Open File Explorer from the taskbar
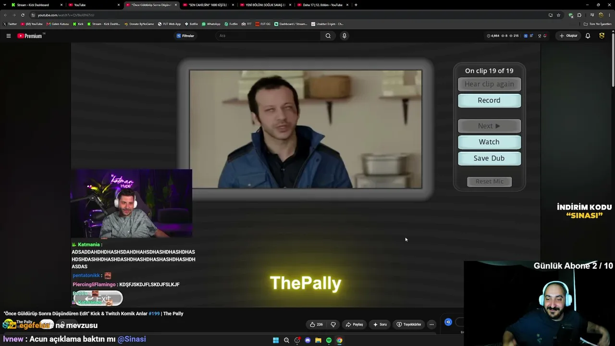 (318, 340)
